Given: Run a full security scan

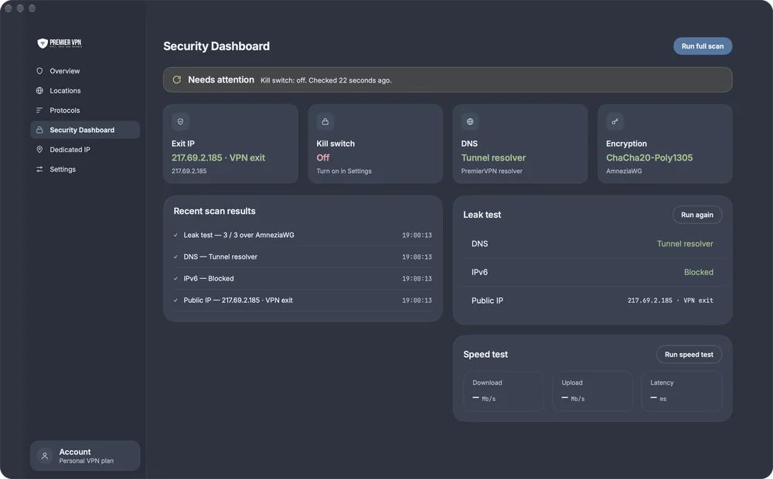Looking at the screenshot, I should (x=703, y=46).
